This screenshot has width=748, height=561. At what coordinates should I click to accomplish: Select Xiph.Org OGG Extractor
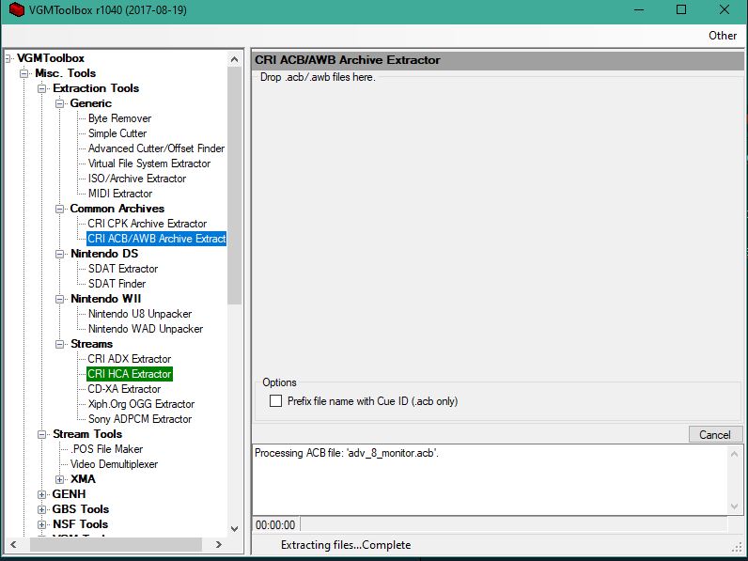(x=141, y=404)
